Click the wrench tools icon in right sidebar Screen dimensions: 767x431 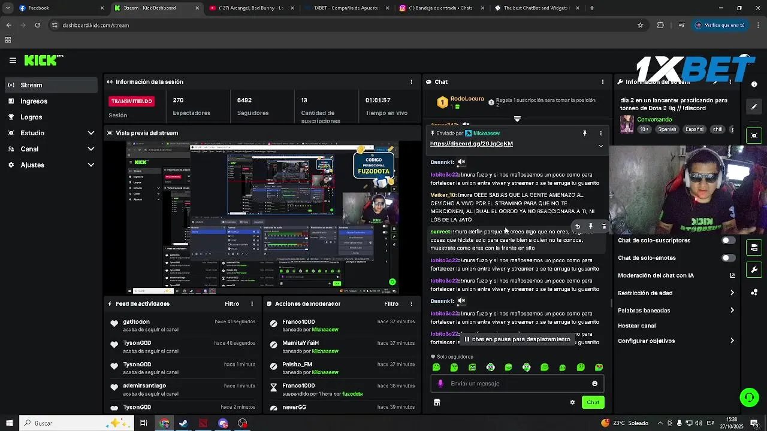[754, 270]
